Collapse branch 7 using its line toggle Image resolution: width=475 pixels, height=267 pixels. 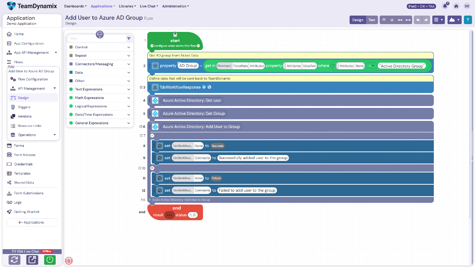141,136
